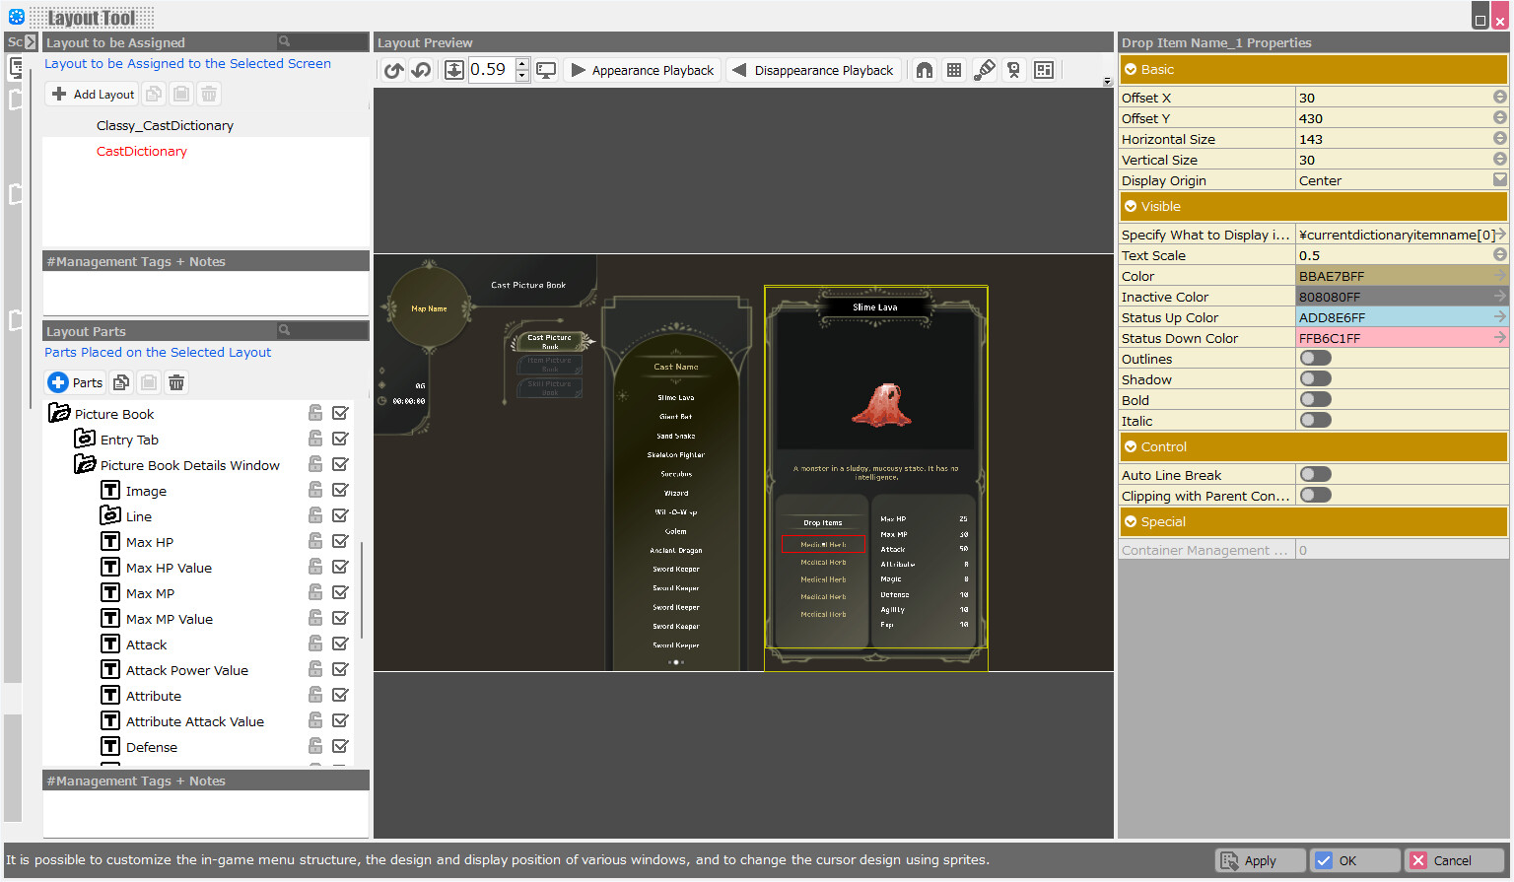Click the trash icon in Layout Parts panel
This screenshot has height=882, width=1514.
pyautogui.click(x=175, y=382)
